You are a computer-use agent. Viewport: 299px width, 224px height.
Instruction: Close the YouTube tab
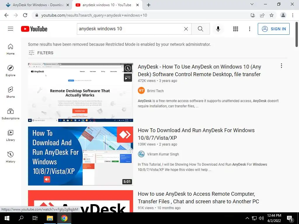tap(138, 5)
